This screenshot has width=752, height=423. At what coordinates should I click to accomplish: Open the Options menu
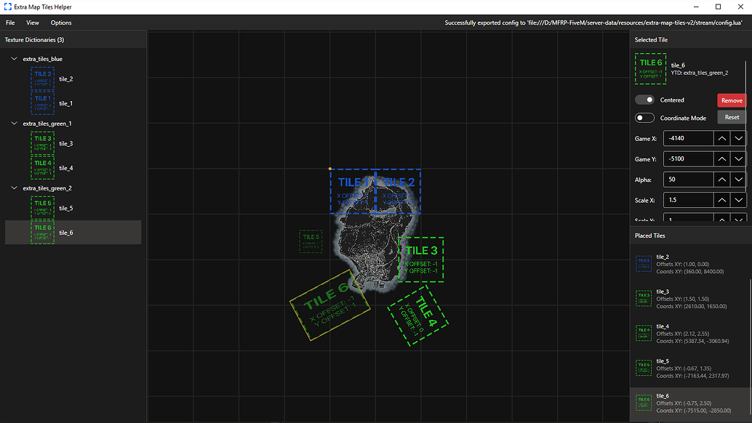pyautogui.click(x=61, y=23)
